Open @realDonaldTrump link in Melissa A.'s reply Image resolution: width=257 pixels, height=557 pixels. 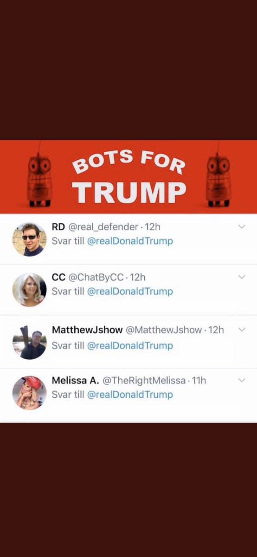pyautogui.click(x=130, y=395)
